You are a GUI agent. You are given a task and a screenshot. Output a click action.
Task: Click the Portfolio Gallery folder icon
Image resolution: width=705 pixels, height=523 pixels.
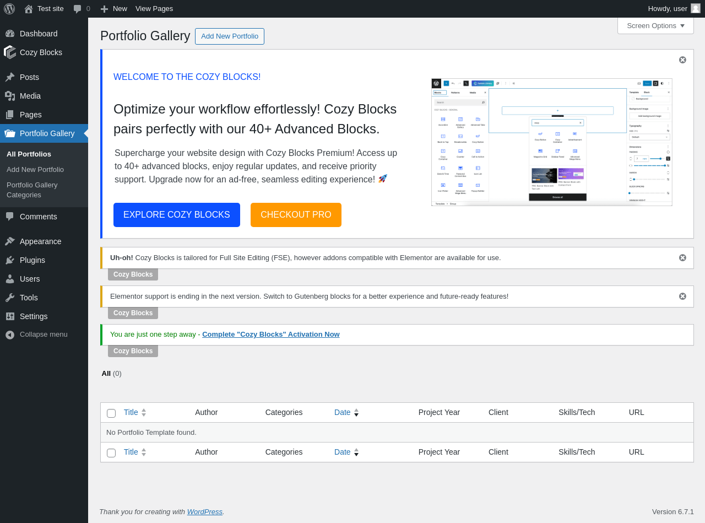click(10, 133)
